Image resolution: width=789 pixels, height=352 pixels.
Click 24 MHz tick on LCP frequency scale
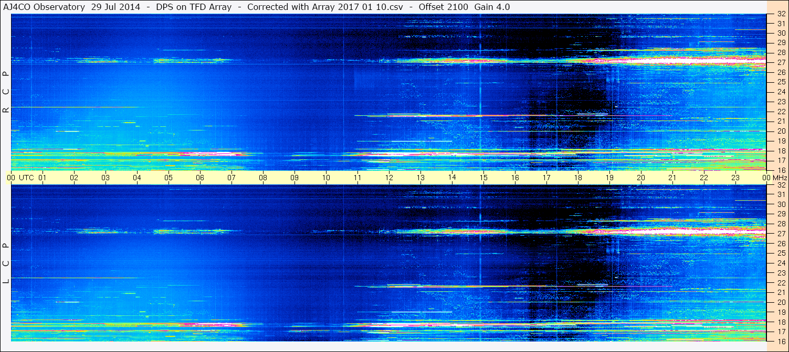(781, 263)
